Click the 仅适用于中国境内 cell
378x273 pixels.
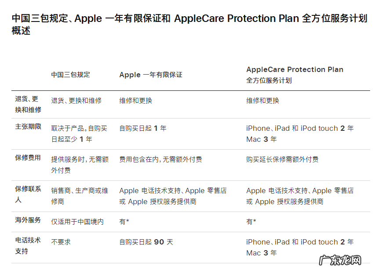click(x=77, y=222)
